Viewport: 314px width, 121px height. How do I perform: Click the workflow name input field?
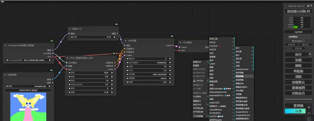298,37
